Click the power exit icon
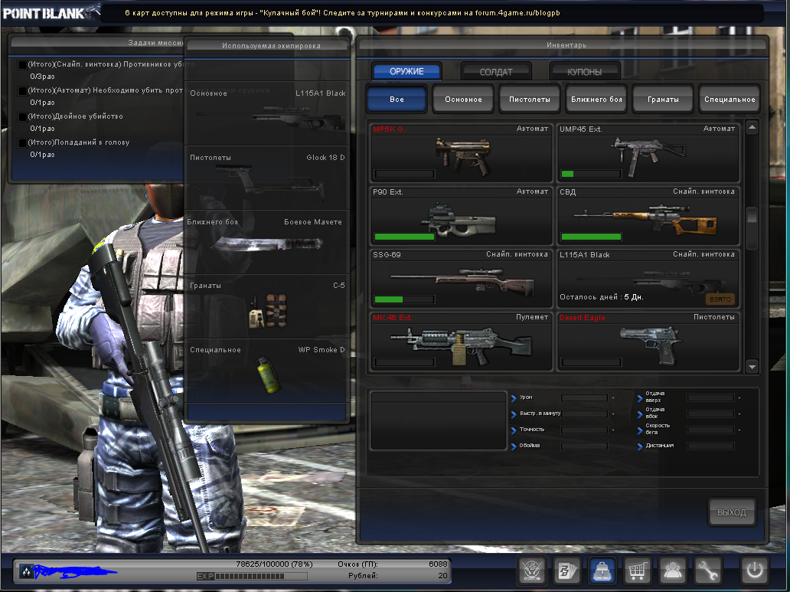Screen dimensions: 790x592 pyautogui.click(x=754, y=571)
